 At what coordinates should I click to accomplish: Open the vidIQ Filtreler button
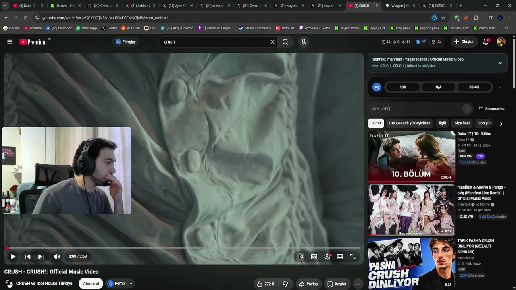(x=125, y=42)
